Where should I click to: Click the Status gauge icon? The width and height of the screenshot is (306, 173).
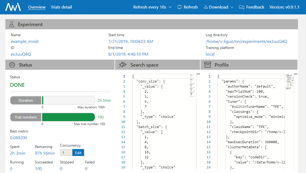pyautogui.click(x=12, y=65)
